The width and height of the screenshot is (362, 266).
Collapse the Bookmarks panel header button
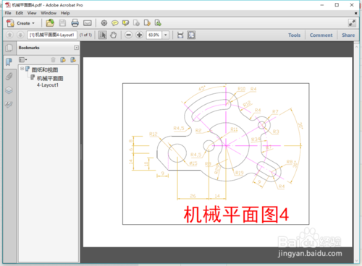pos(76,48)
